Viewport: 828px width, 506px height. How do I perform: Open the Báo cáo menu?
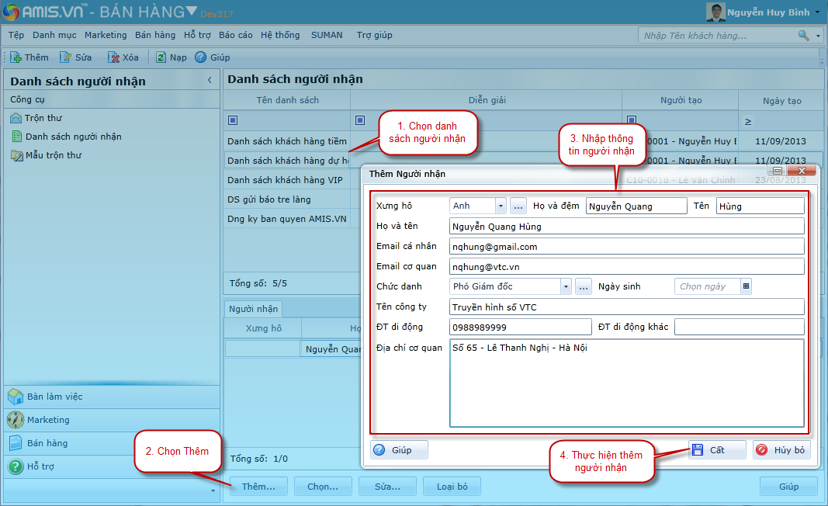click(235, 35)
